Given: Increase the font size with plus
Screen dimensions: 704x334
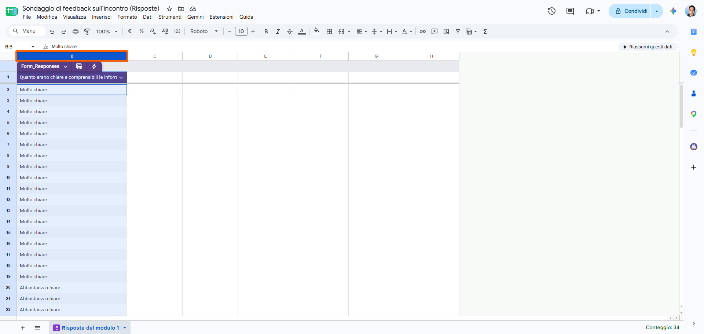Looking at the screenshot, I should [x=253, y=32].
